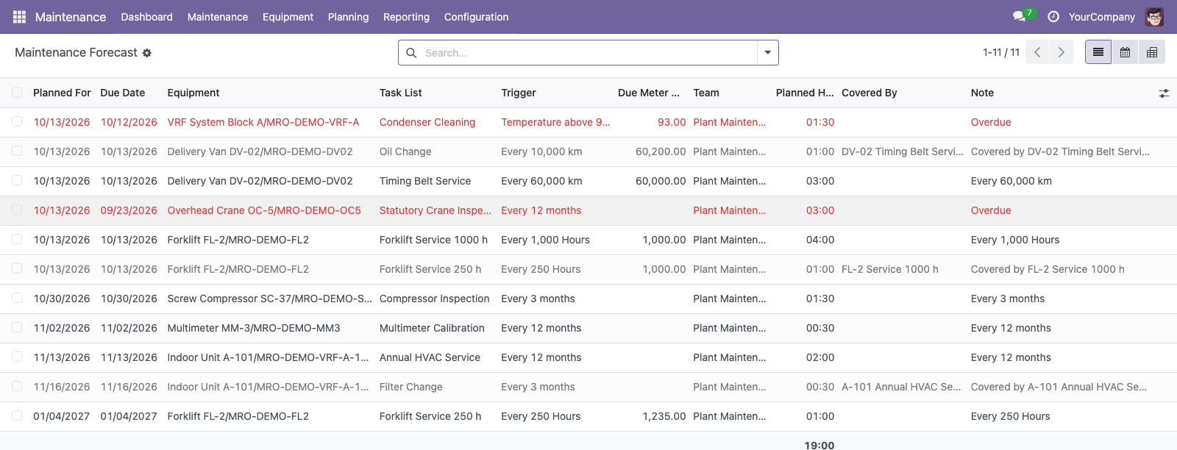Switch to list view
The height and width of the screenshot is (450, 1177).
1098,52
